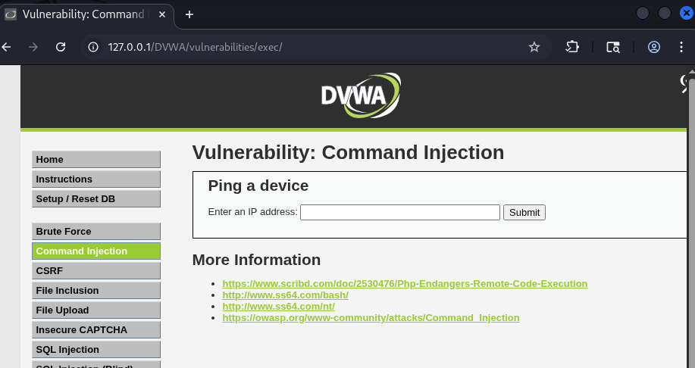Click the Submit button for the ping

(x=524, y=213)
